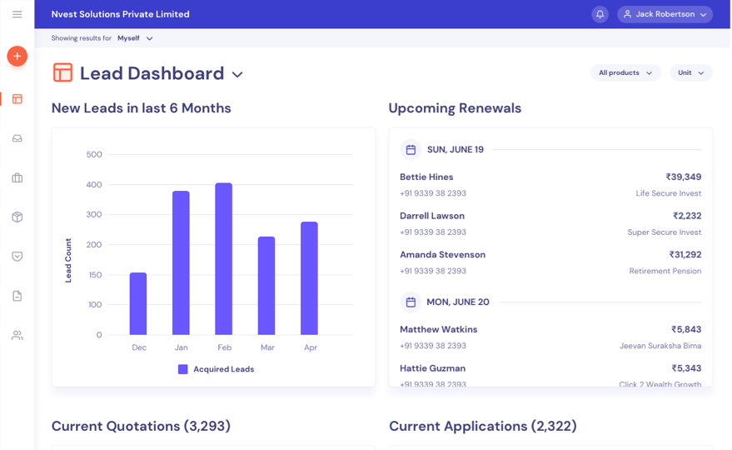This screenshot has height=450, width=732.
Task: Click the notification bell icon
Action: [x=600, y=14]
